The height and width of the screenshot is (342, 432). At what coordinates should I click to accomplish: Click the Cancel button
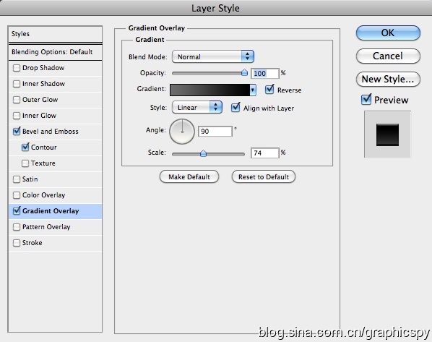tap(388, 56)
